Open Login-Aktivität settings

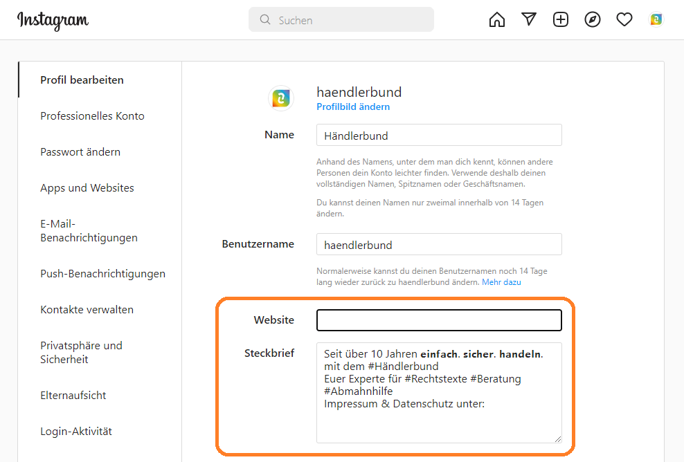(x=76, y=431)
